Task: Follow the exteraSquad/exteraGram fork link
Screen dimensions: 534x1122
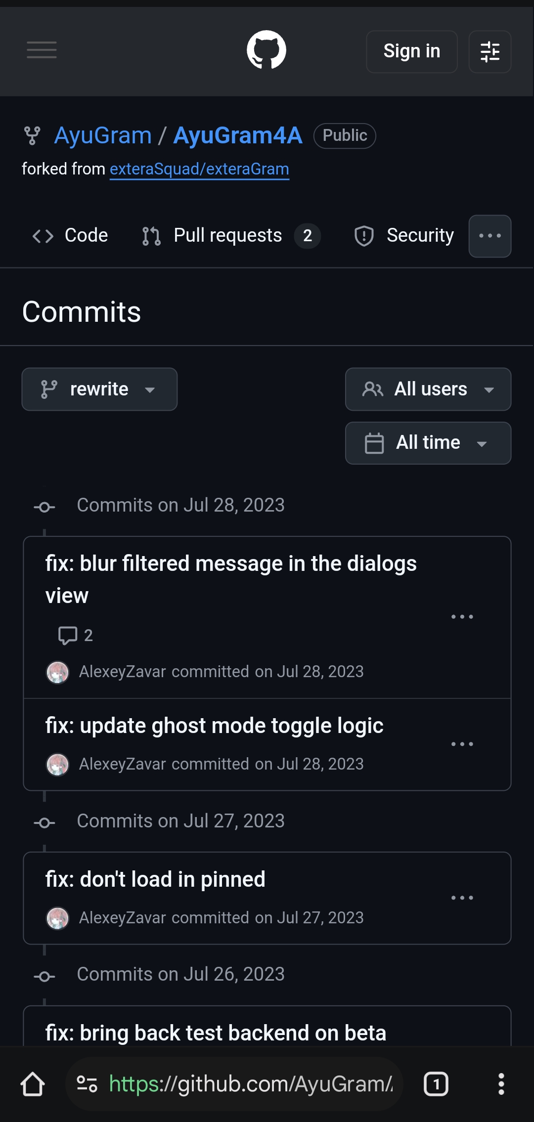Action: [199, 169]
